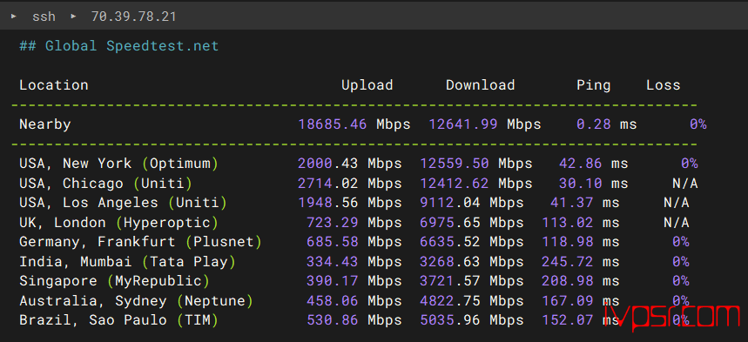Click the Singapore row 0% loss value
Image resolution: width=748 pixels, height=342 pixels.
(681, 281)
